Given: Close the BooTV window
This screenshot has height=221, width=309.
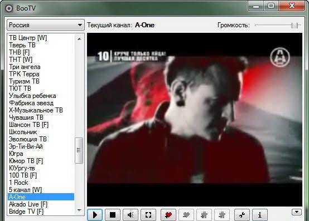Looking at the screenshot, I should (292, 6).
